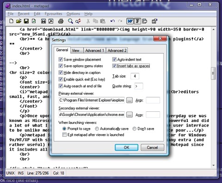Toggle word wrap W button
The image size is (222, 183).
pyautogui.click(x=130, y=21)
